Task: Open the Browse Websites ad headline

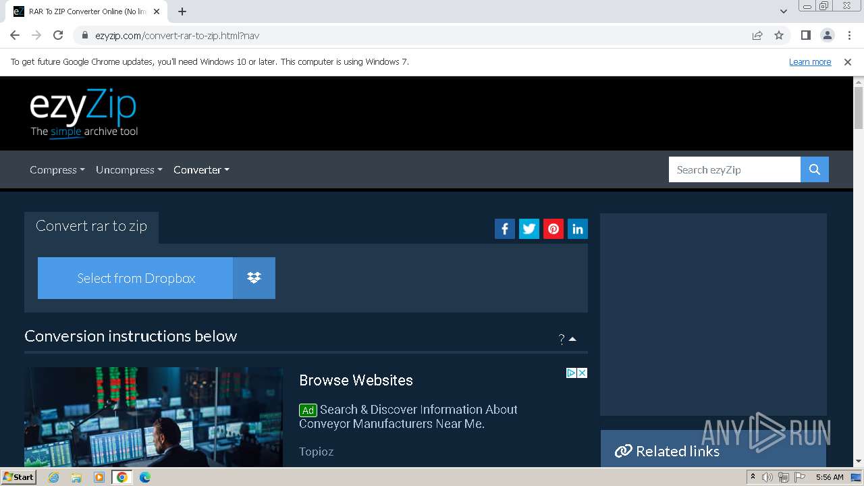Action: coord(356,380)
